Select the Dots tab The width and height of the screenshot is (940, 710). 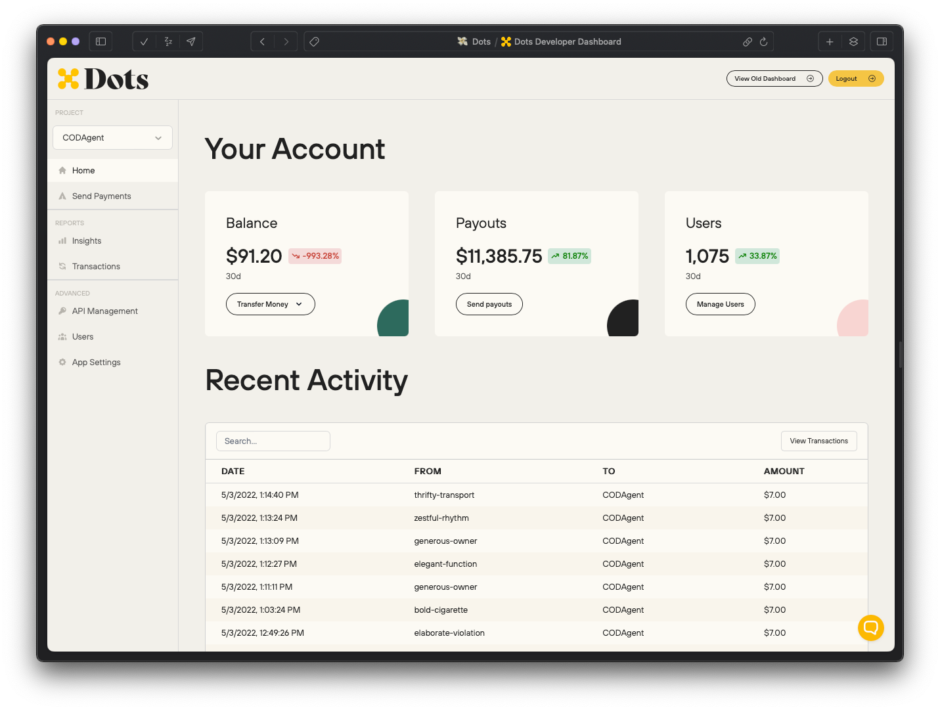[x=474, y=41]
